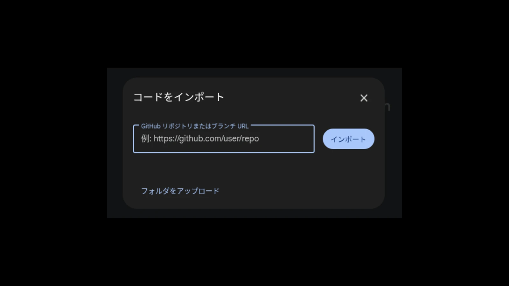Click the https://github.com/user/repo placeholder text
The width and height of the screenshot is (509, 286).
pos(206,139)
